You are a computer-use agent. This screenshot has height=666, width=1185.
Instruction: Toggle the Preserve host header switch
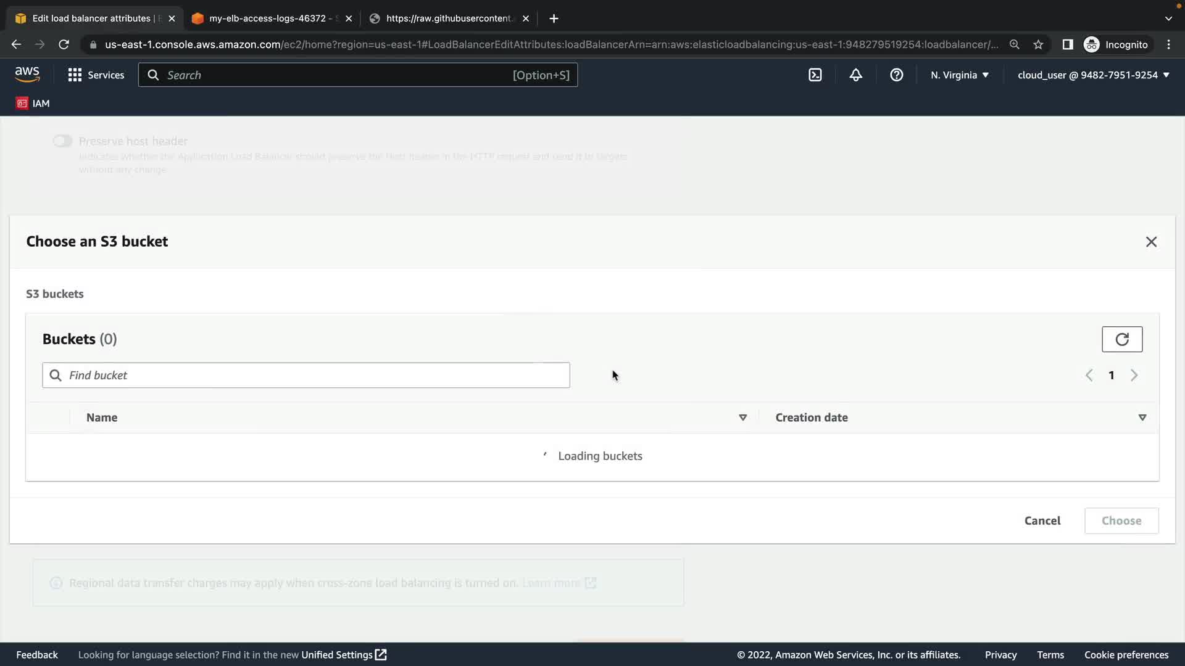(x=62, y=141)
